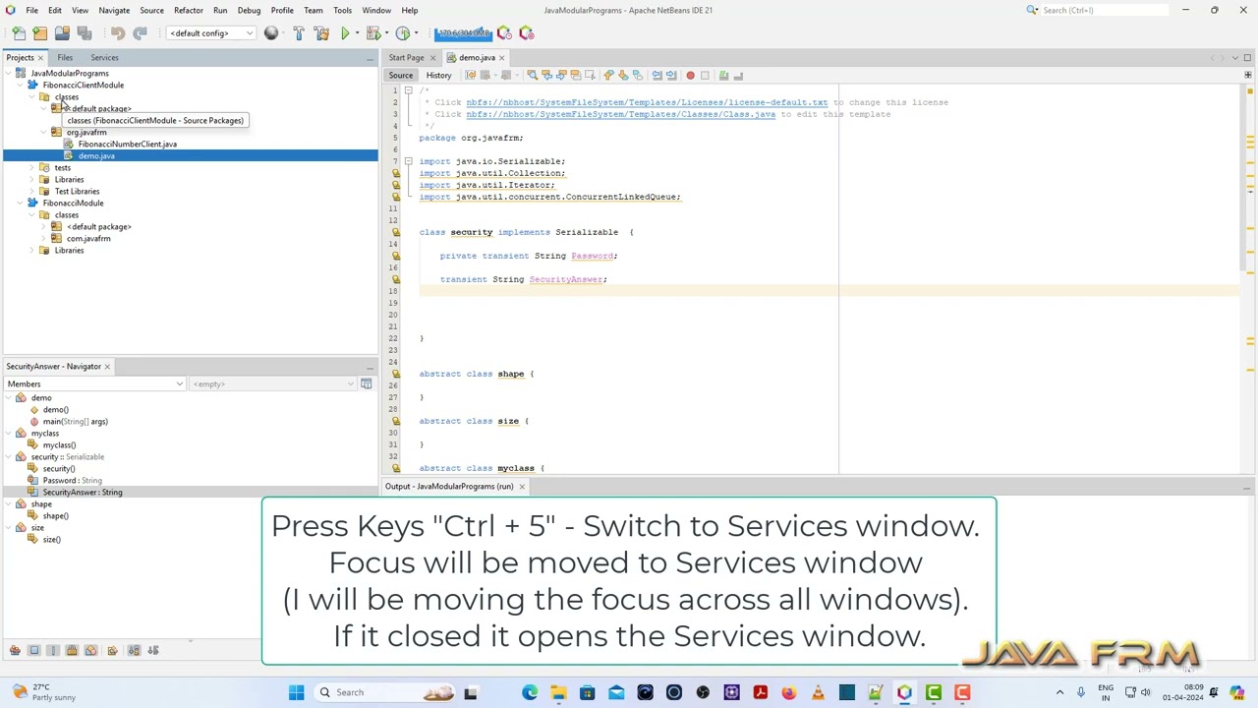Click the Find Selection magnifier icon in editor

pyautogui.click(x=532, y=75)
